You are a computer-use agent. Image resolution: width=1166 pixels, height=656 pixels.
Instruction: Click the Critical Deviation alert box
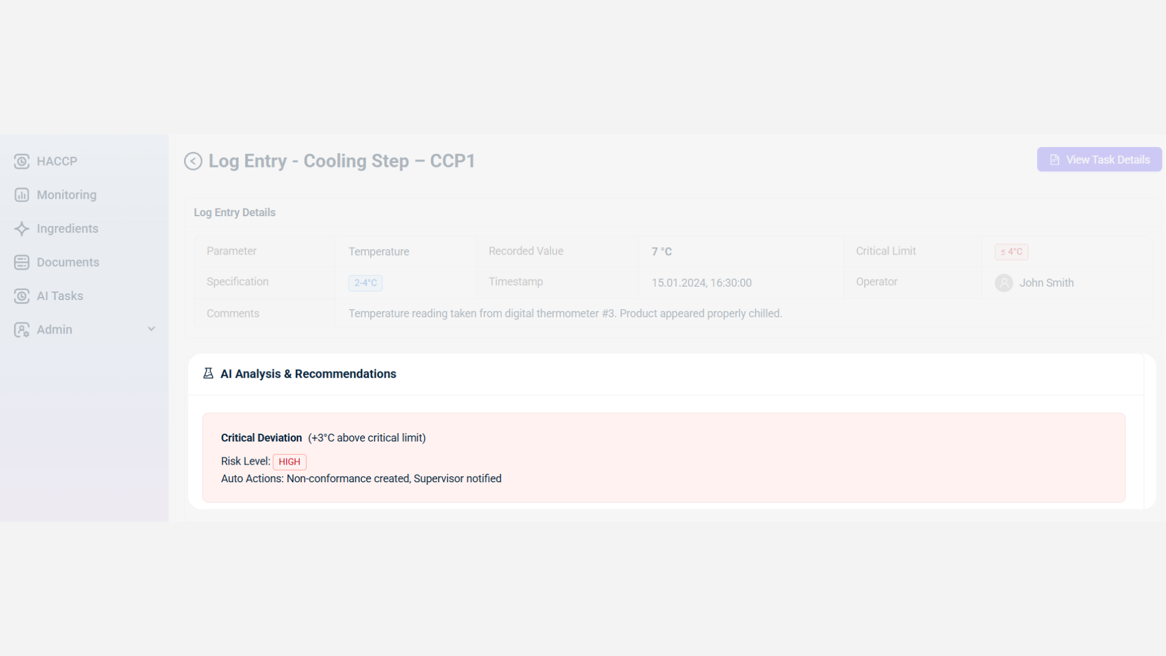663,457
